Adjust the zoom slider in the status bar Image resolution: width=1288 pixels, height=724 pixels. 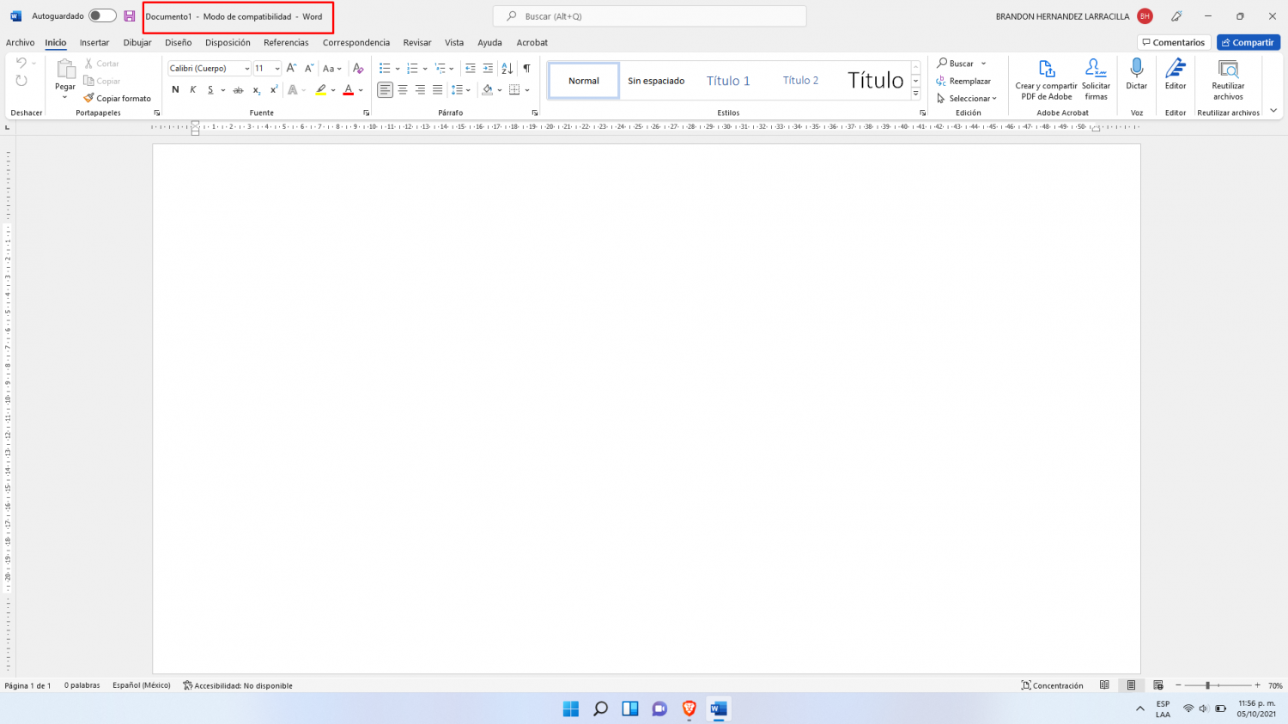click(1218, 685)
